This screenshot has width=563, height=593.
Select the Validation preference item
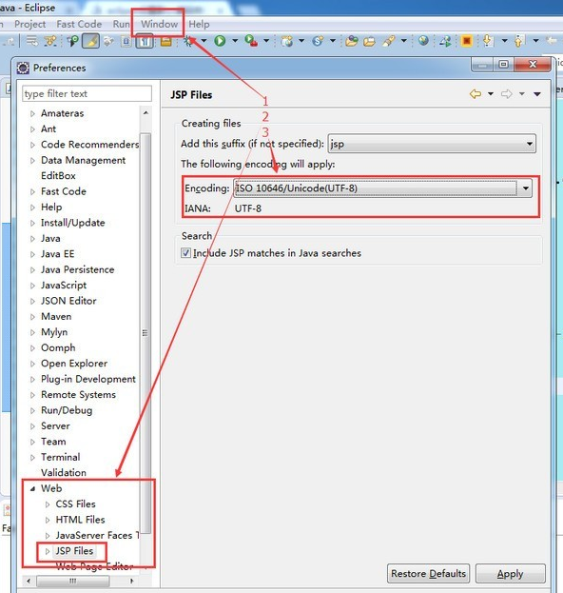point(64,473)
